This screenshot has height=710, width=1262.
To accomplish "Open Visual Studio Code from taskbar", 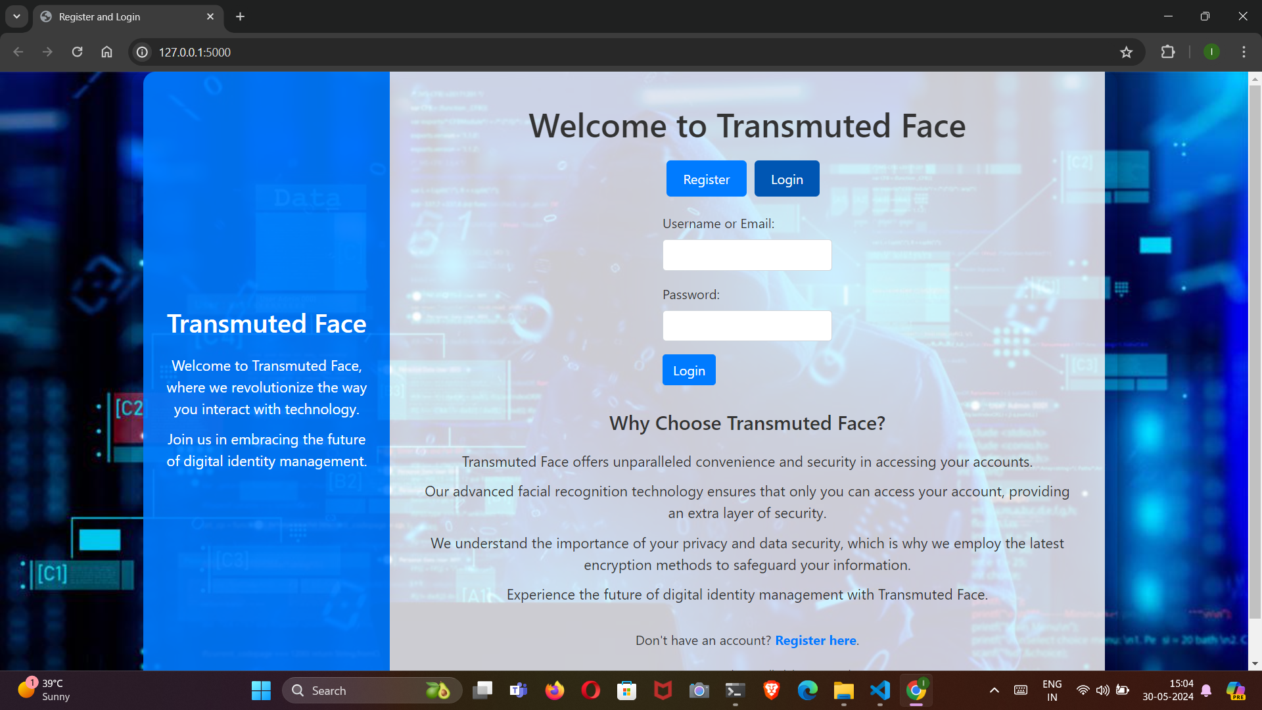I will 879,690.
